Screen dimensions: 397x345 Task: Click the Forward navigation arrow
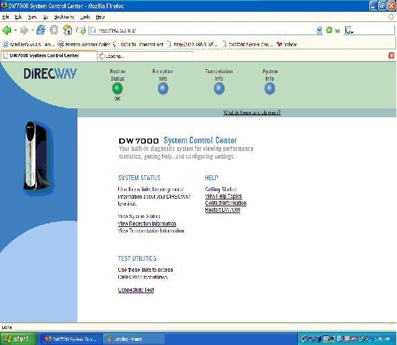click(24, 30)
